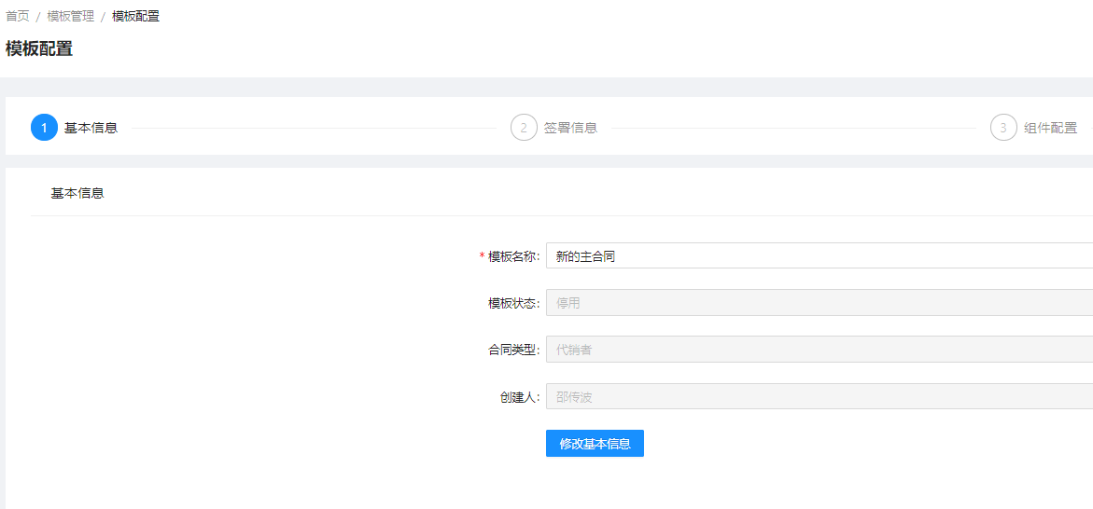1093x509 pixels.
Task: Focus the 模板名称 input containing 新的主合同
Action: pos(820,256)
